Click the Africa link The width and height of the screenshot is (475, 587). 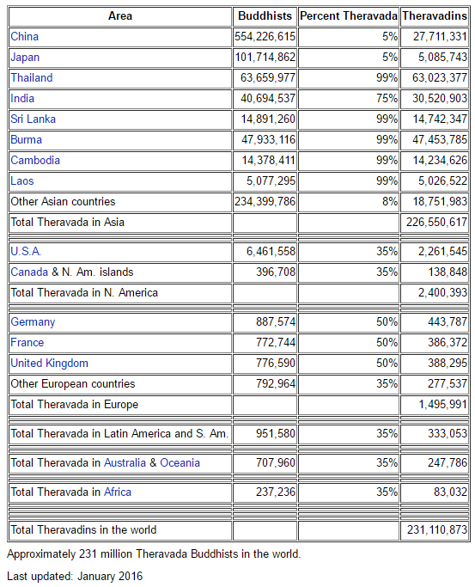pos(118,492)
